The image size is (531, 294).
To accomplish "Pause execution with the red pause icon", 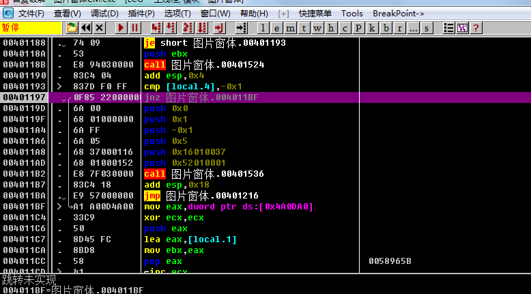I will click(134, 28).
